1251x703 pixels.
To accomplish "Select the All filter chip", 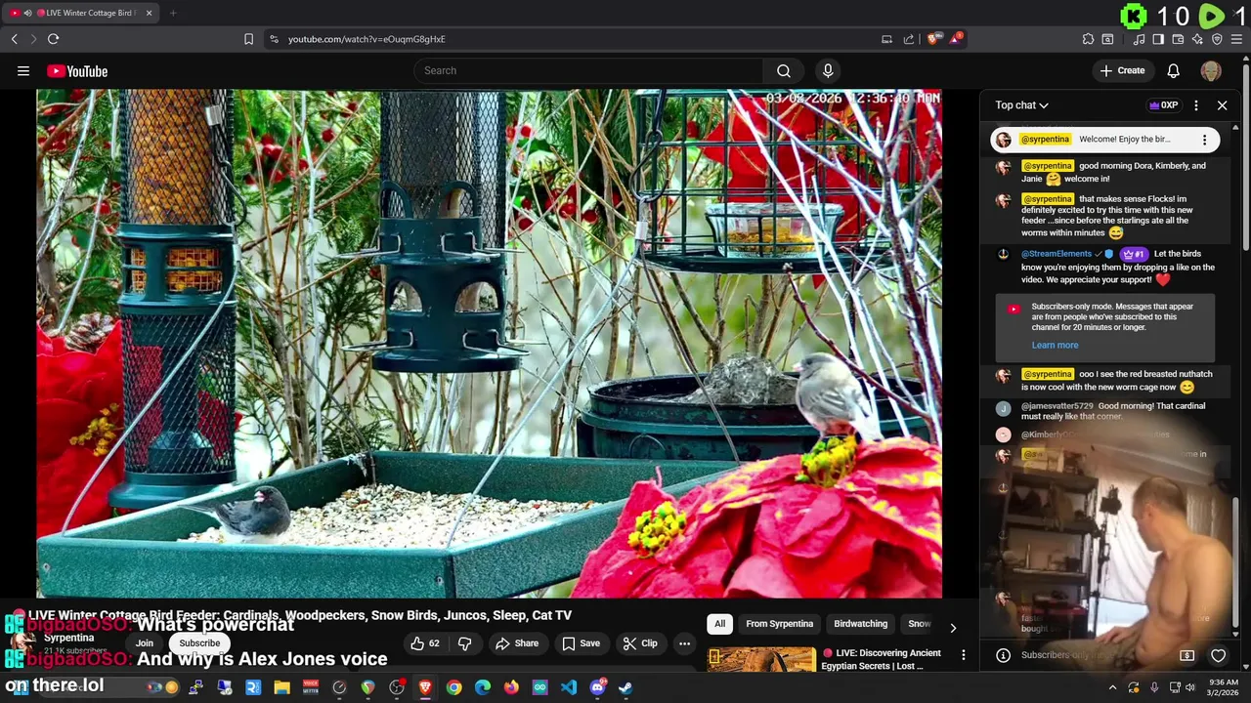I will 720,624.
